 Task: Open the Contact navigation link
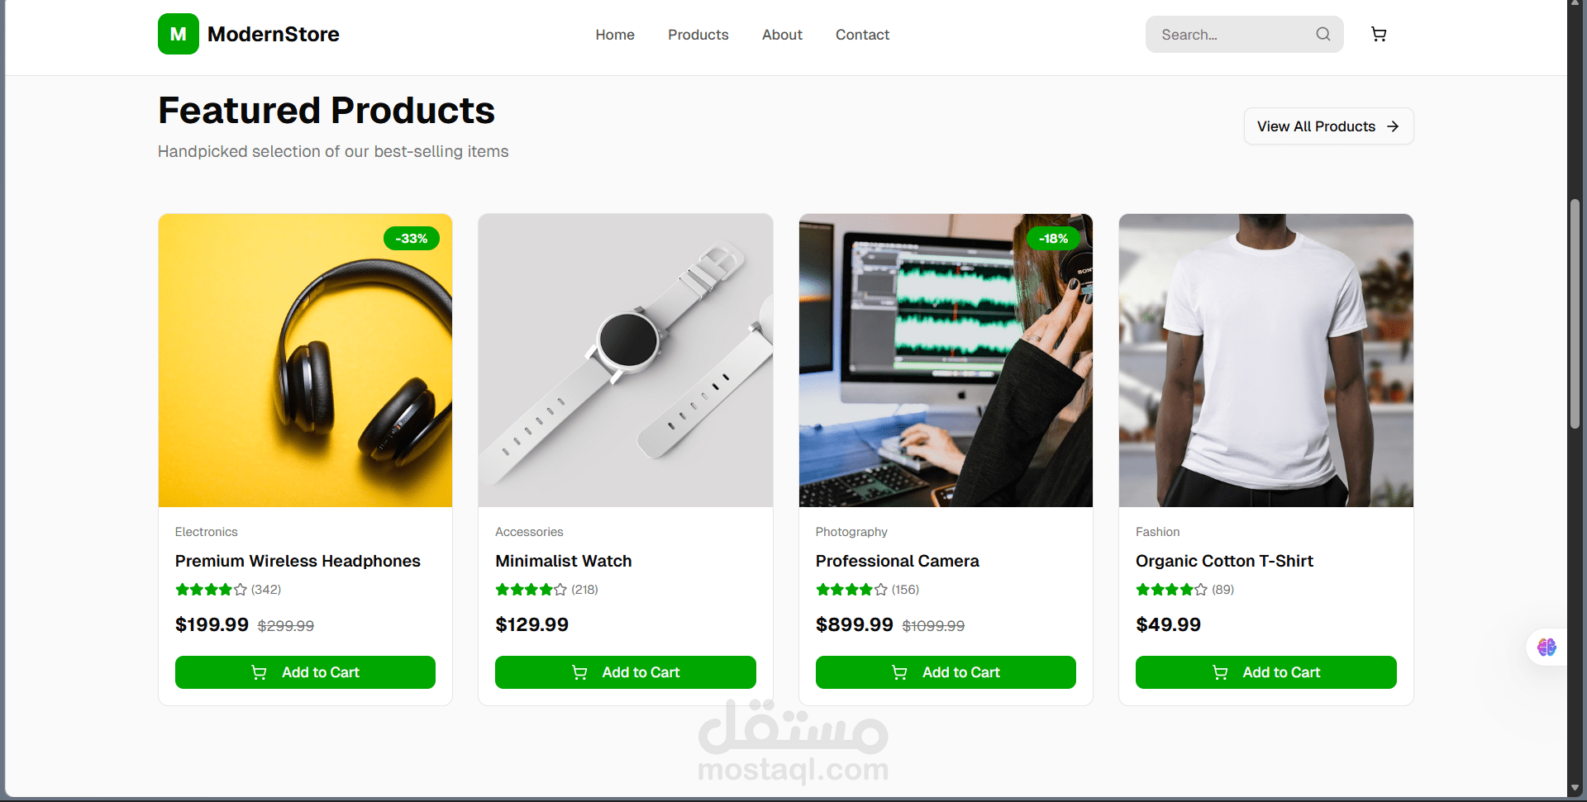(x=862, y=35)
